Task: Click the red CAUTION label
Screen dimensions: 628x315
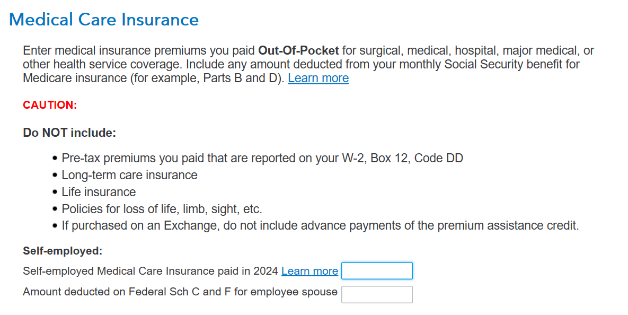Action: [50, 105]
